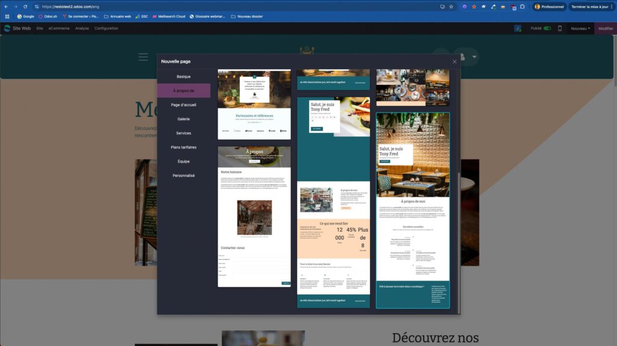This screenshot has height=346, width=617.
Task: Select the Galerie template category
Action: coord(183,119)
